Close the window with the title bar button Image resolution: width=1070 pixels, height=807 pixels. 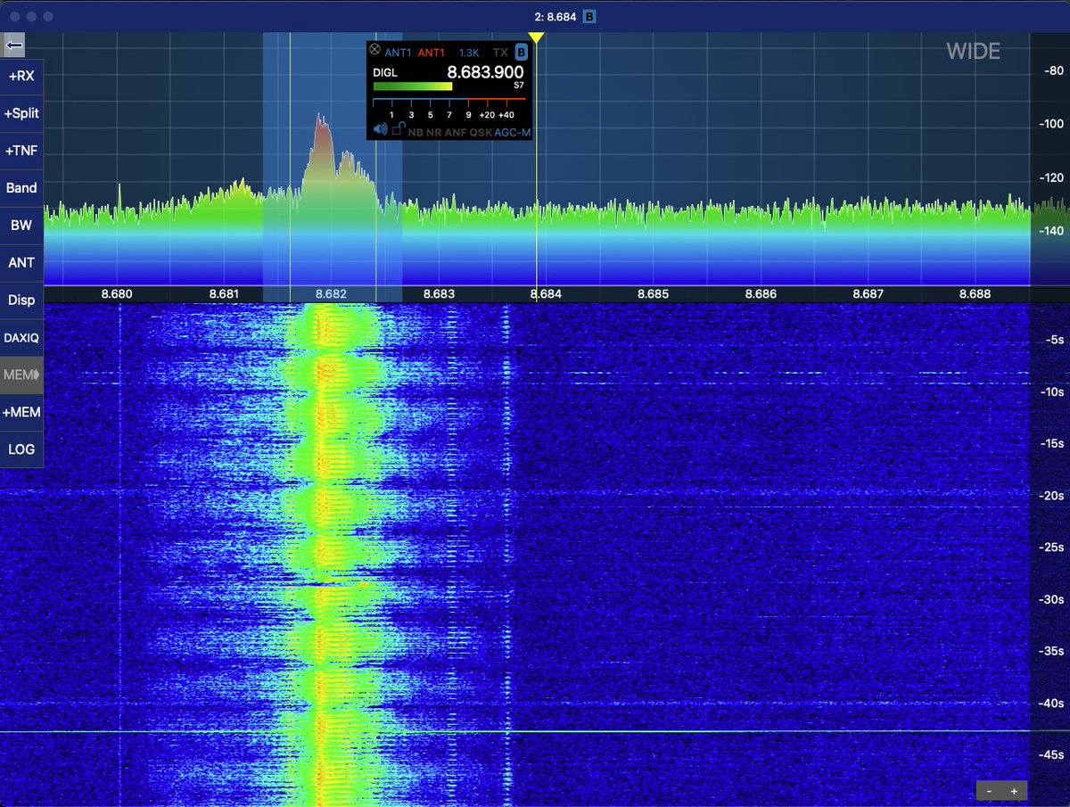[x=13, y=17]
